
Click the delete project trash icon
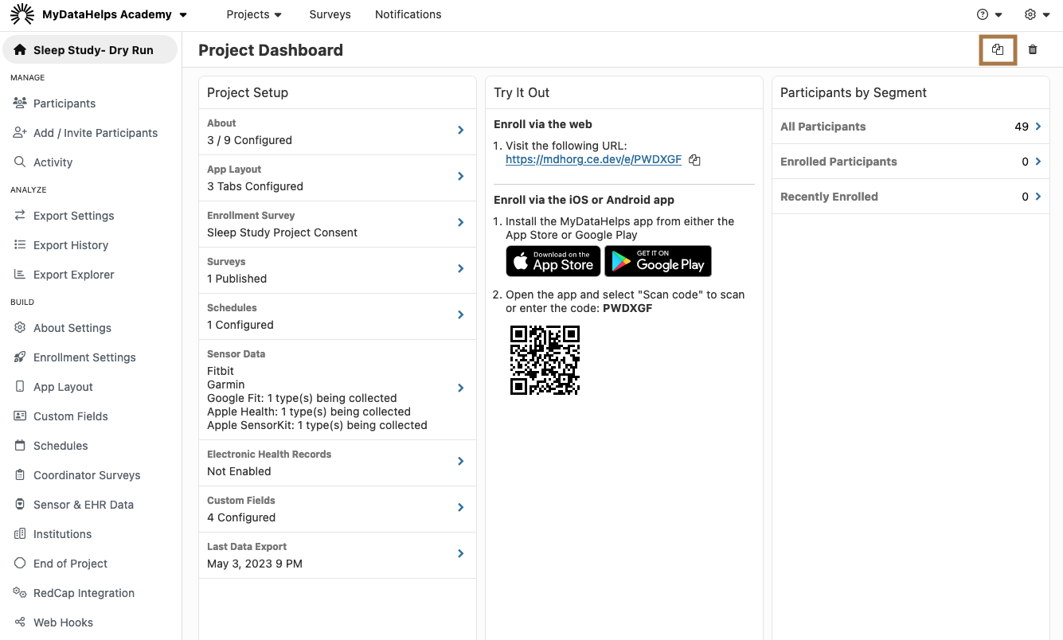(x=1033, y=49)
